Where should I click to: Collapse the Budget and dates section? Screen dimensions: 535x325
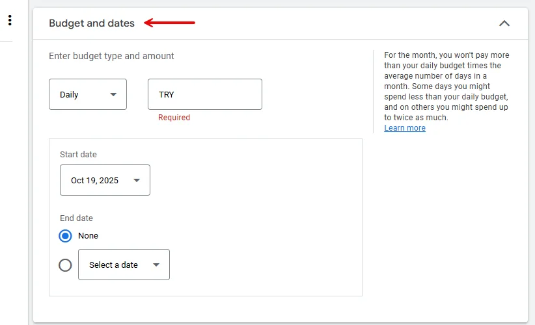tap(504, 23)
